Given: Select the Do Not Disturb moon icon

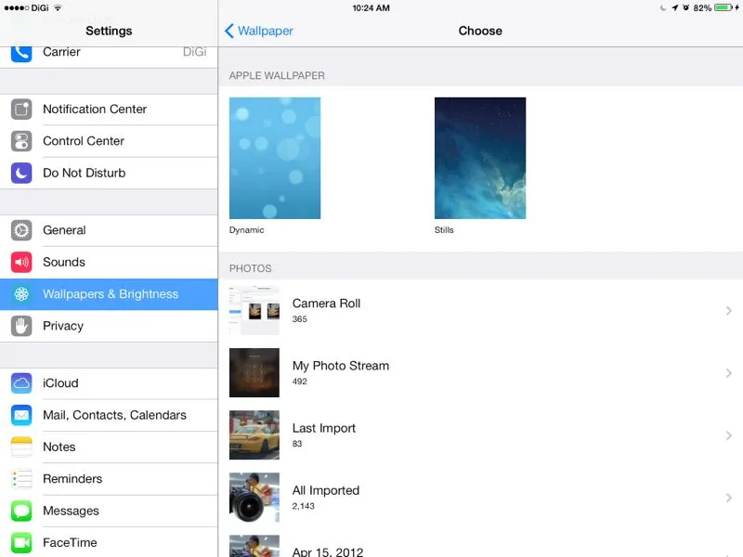Looking at the screenshot, I should [x=21, y=173].
